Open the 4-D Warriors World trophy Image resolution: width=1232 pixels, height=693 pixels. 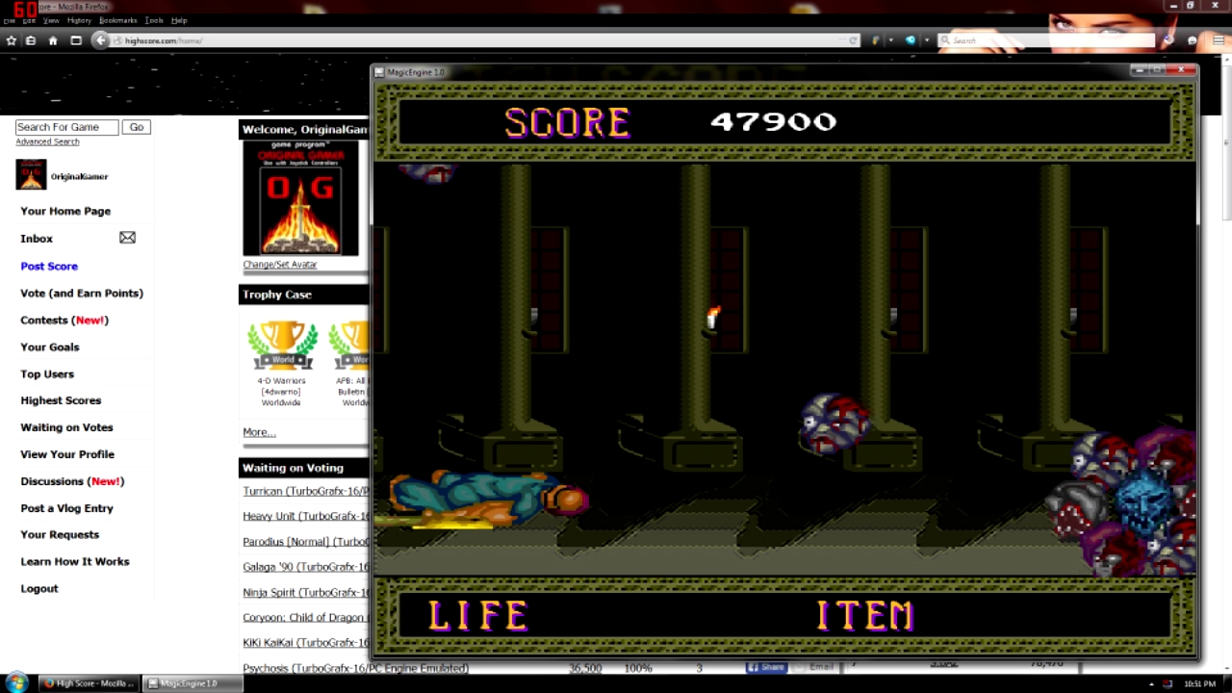[x=282, y=346]
